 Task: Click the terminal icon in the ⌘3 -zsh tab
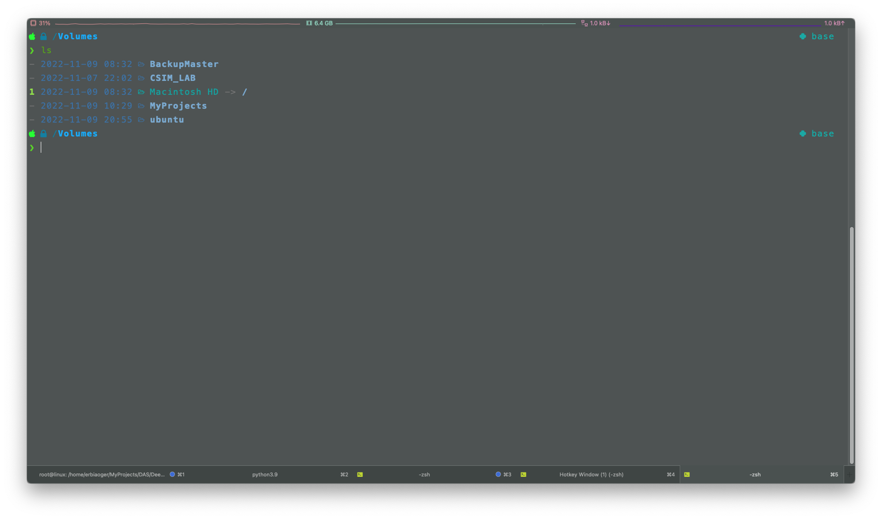360,474
